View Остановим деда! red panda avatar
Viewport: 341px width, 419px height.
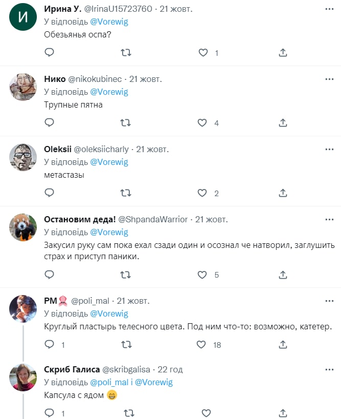23,227
